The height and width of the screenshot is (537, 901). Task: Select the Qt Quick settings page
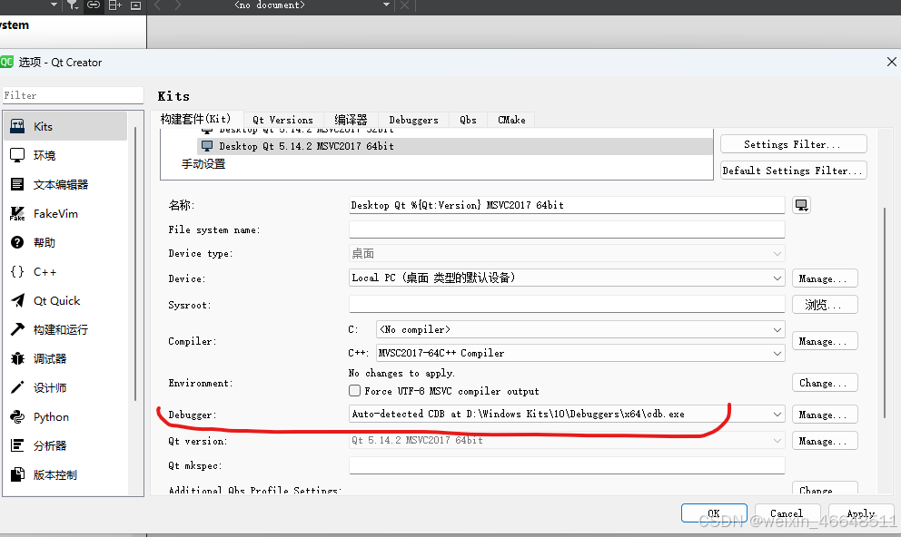[x=57, y=300]
